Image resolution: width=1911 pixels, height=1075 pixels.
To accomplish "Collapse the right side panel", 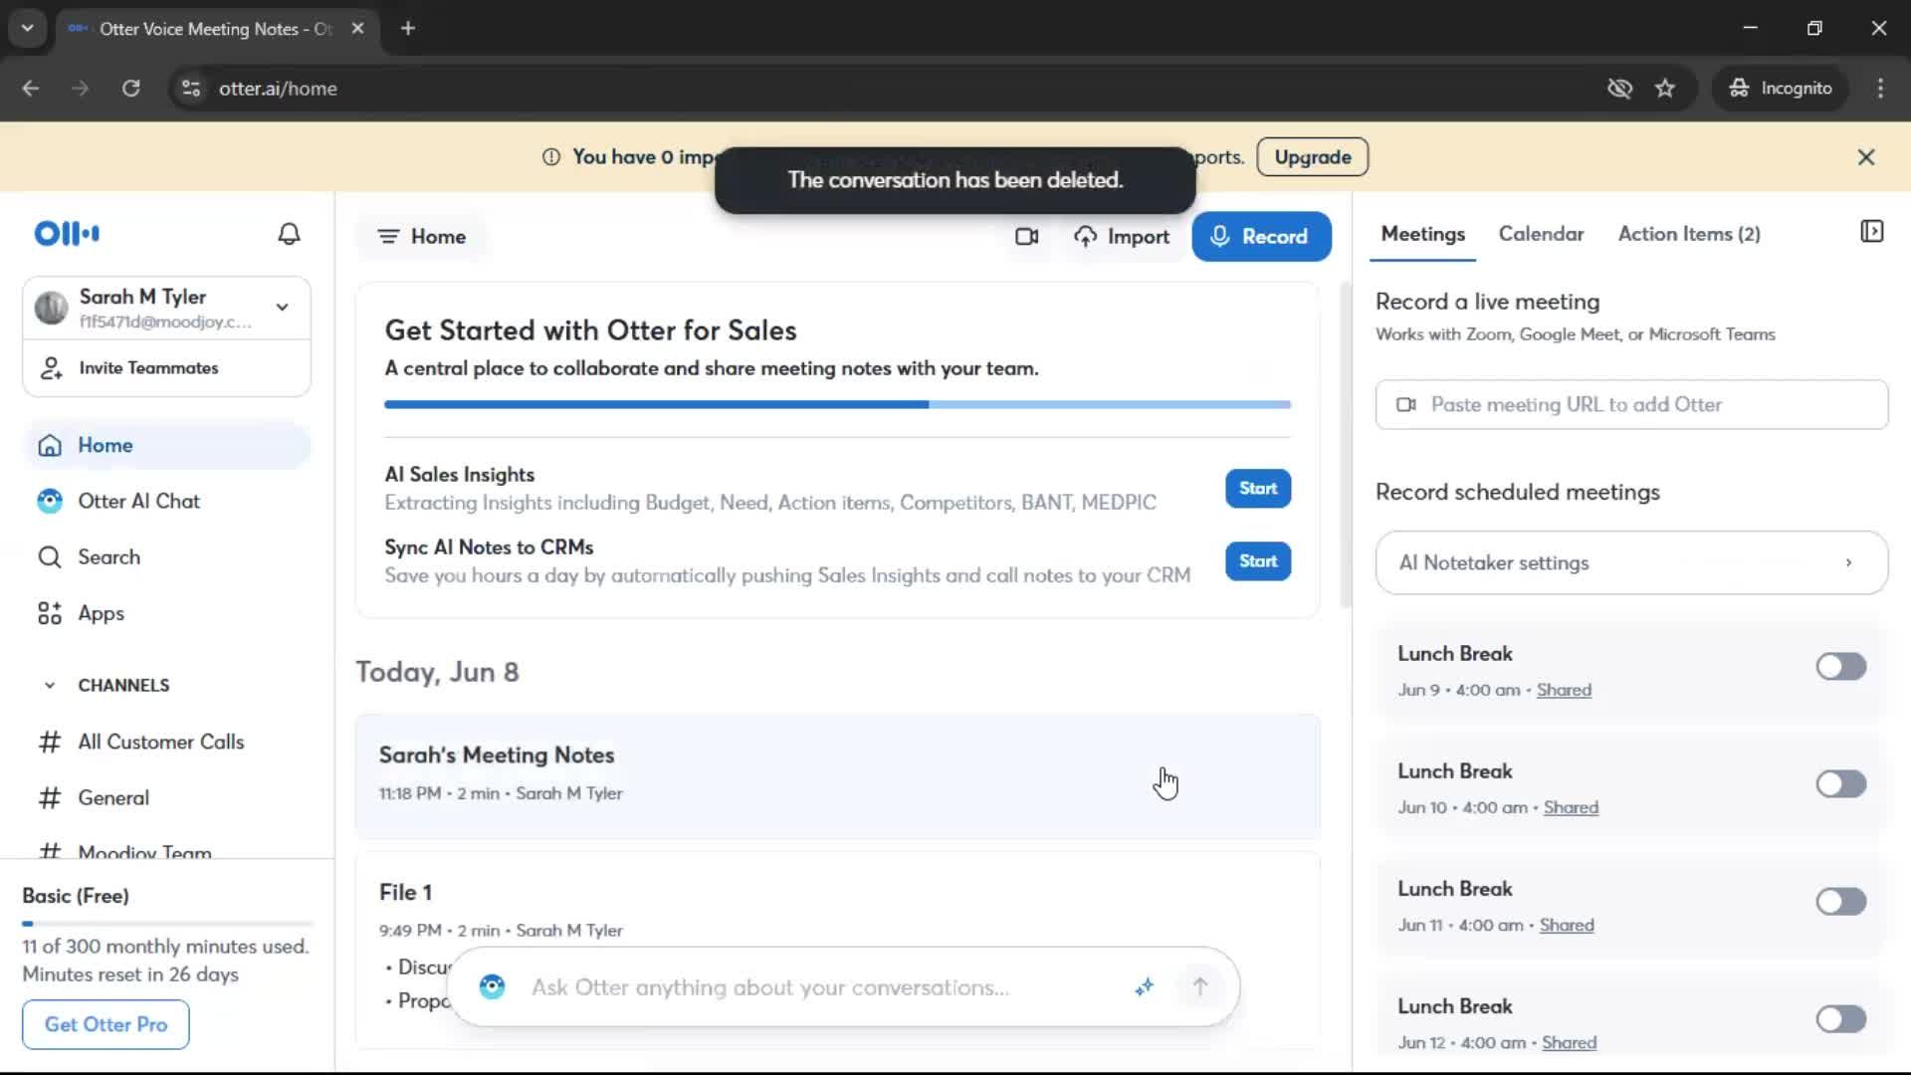I will [1871, 232].
